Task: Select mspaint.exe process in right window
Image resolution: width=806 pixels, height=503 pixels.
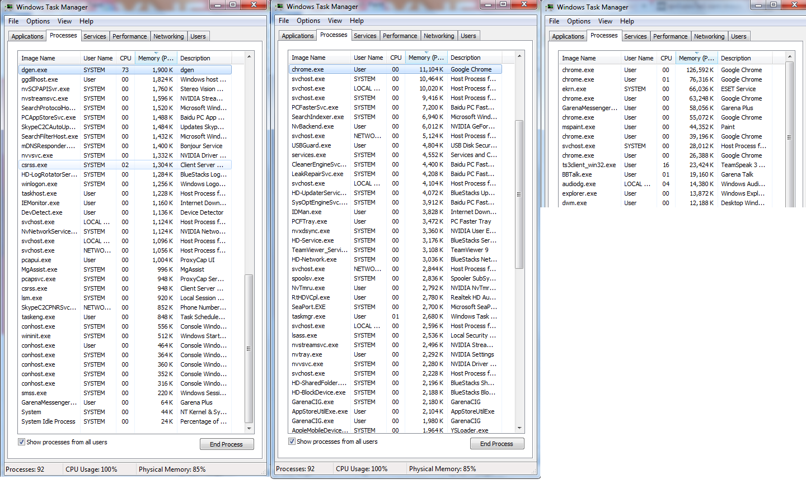Action: tap(666, 127)
